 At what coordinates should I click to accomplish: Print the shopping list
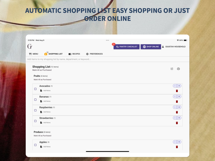point(178,69)
